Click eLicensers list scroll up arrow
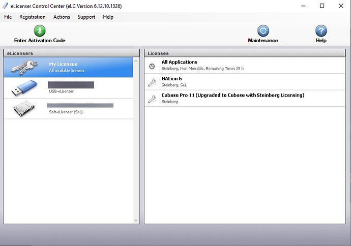Screen dimensions: 351x246 136,61
